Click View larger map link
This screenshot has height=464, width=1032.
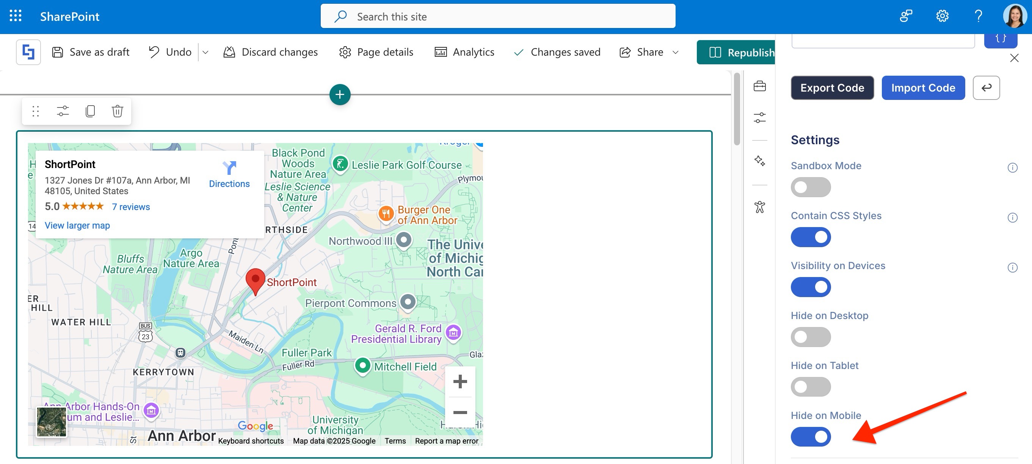(77, 225)
